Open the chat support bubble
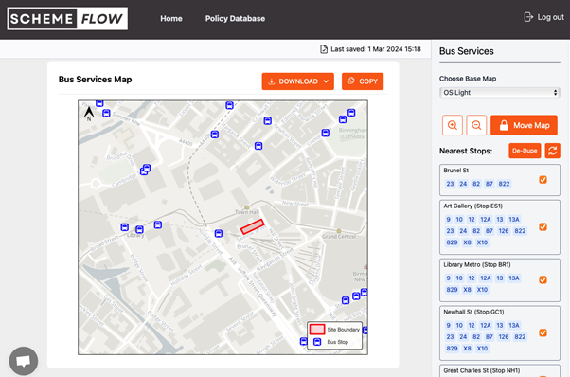This screenshot has height=377, width=570. [24, 361]
